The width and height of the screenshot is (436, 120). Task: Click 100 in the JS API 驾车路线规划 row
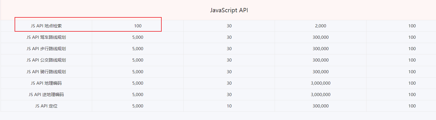click(412, 37)
